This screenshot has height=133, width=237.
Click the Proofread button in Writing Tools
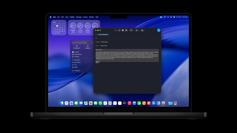tap(77, 47)
